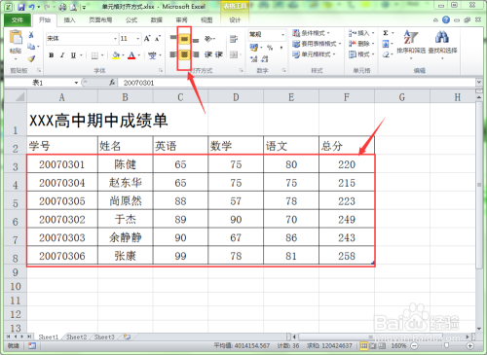The width and height of the screenshot is (487, 355).
Task: Toggle Align Text Right button
Action: pos(196,54)
